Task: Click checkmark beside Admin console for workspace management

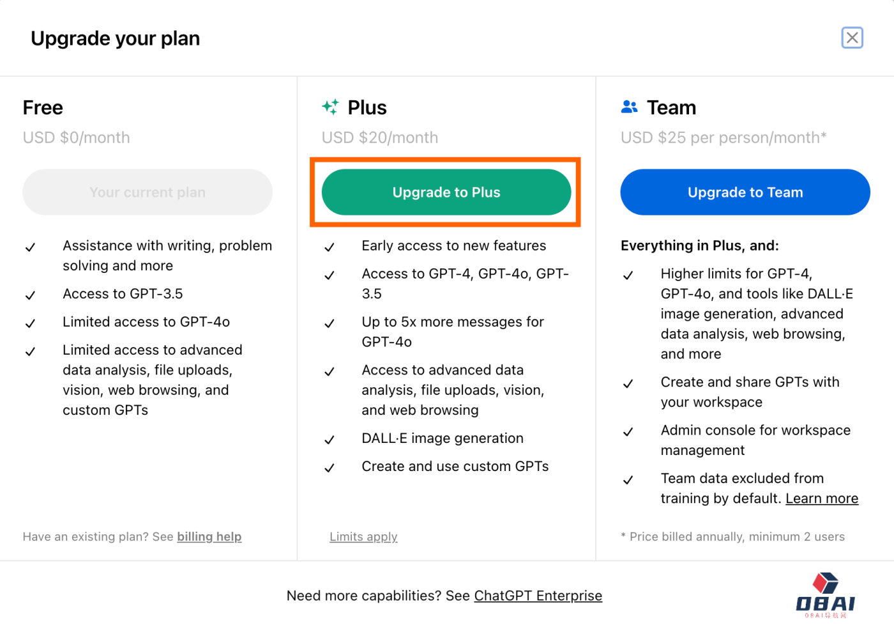Action: (628, 432)
